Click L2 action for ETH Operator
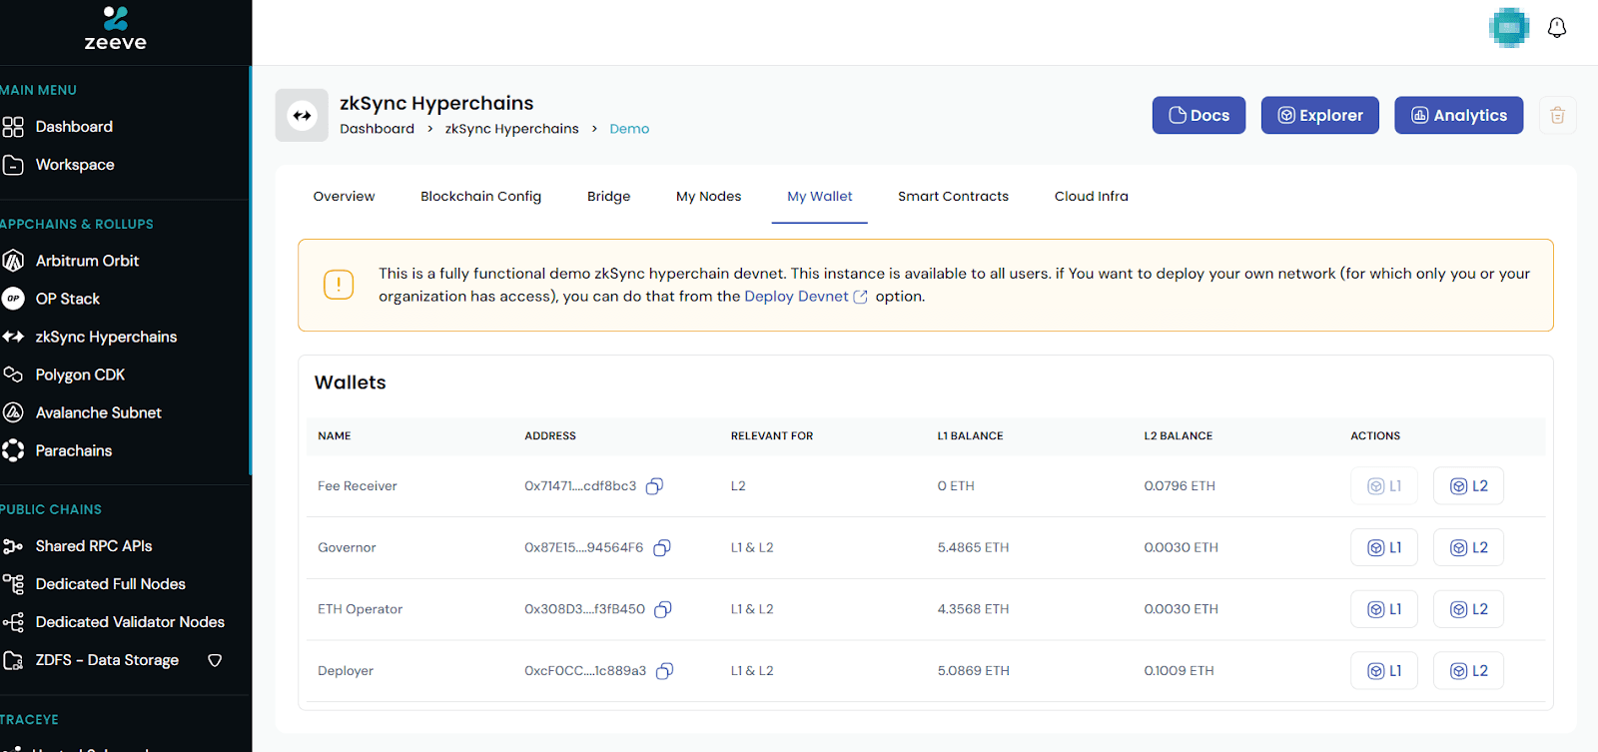 click(x=1468, y=609)
